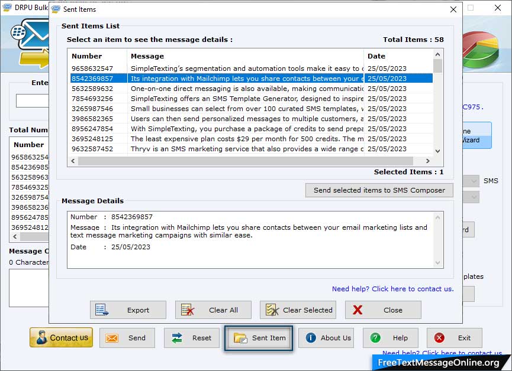Click the red X icon on the Close button

click(358, 310)
